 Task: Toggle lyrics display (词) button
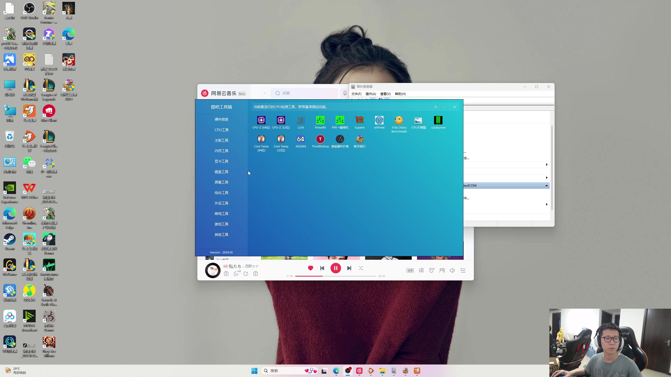[421, 270]
